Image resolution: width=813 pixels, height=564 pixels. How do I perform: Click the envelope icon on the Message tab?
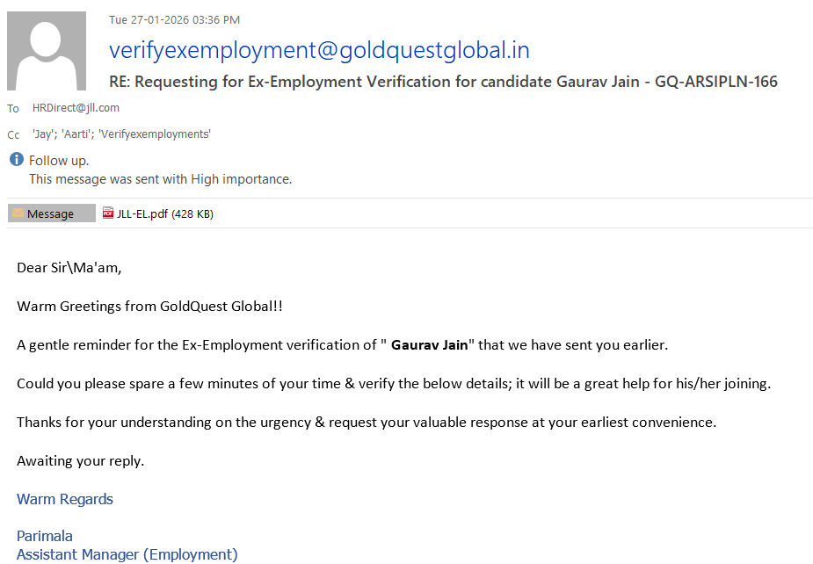(x=18, y=213)
